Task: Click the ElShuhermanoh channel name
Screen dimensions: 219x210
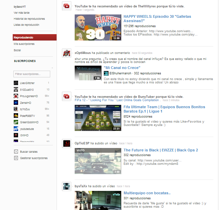Action: 120,73
